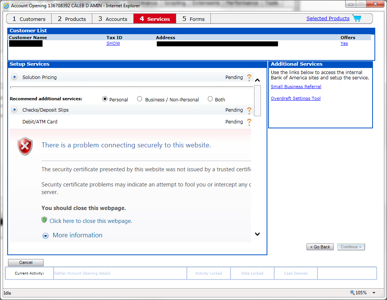Click Pending status of Solution Pricing

[234, 77]
